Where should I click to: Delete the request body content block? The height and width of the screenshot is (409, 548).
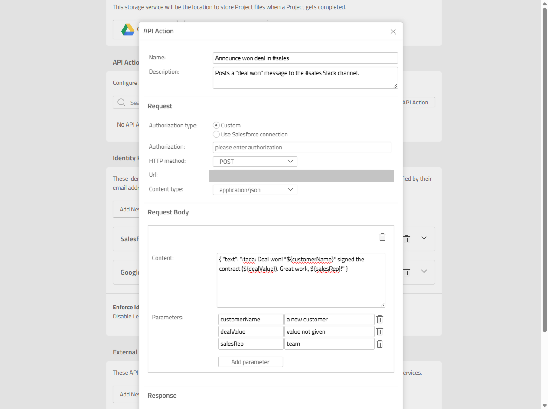(x=382, y=237)
